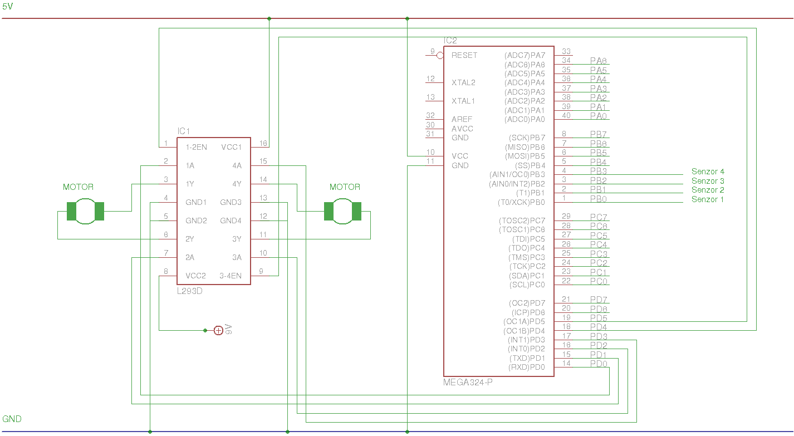Select the junction dot below VCC2 near A6

[205, 330]
